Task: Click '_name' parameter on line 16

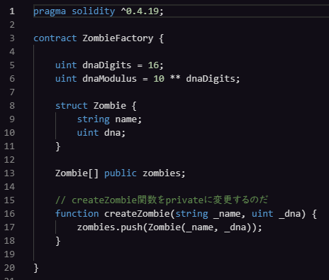Action: click(227, 214)
